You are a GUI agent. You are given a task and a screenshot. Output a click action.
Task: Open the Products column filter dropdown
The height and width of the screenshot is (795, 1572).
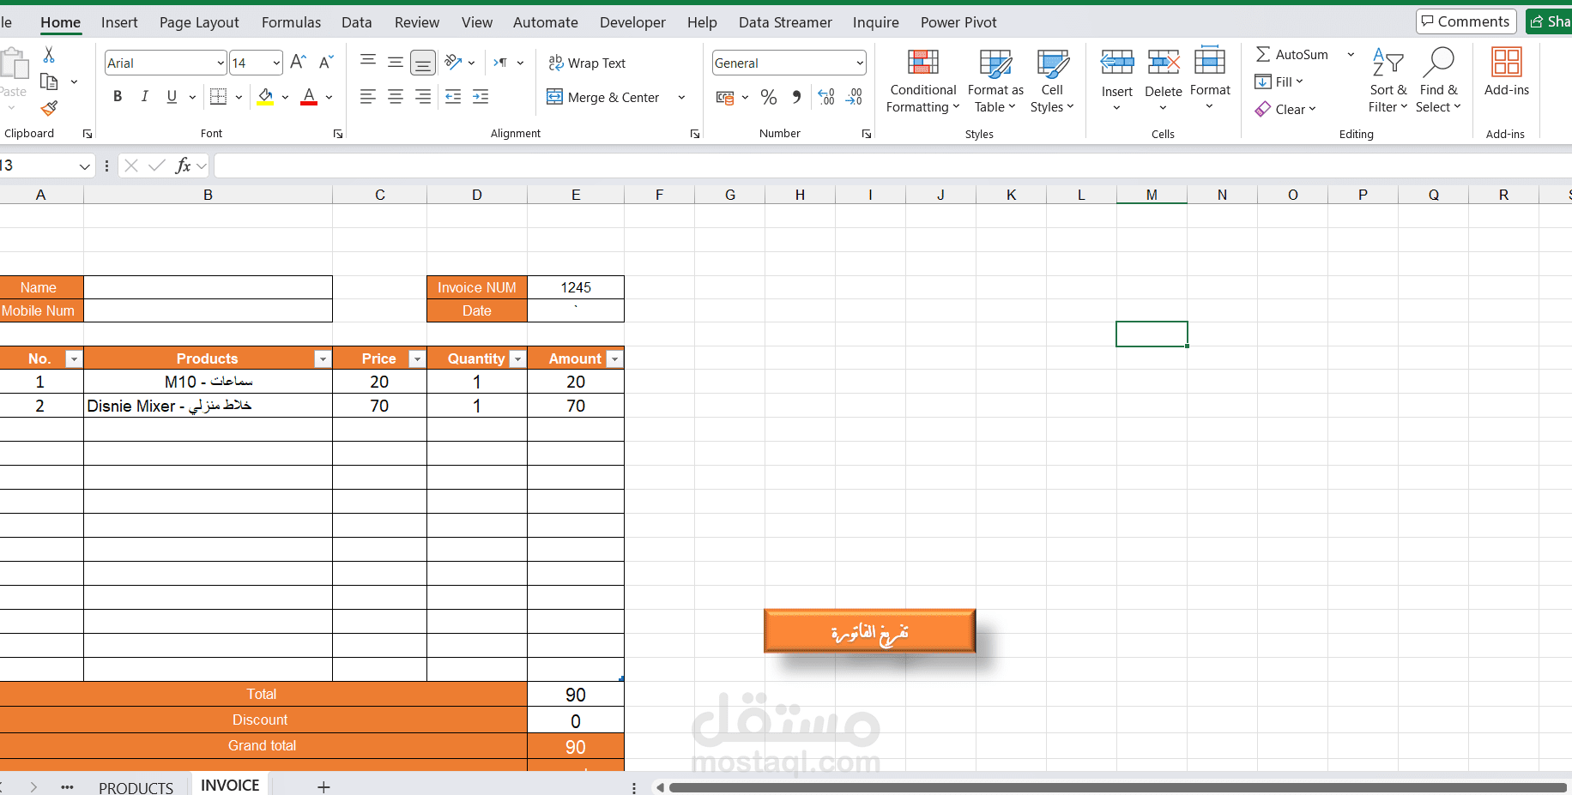point(323,359)
